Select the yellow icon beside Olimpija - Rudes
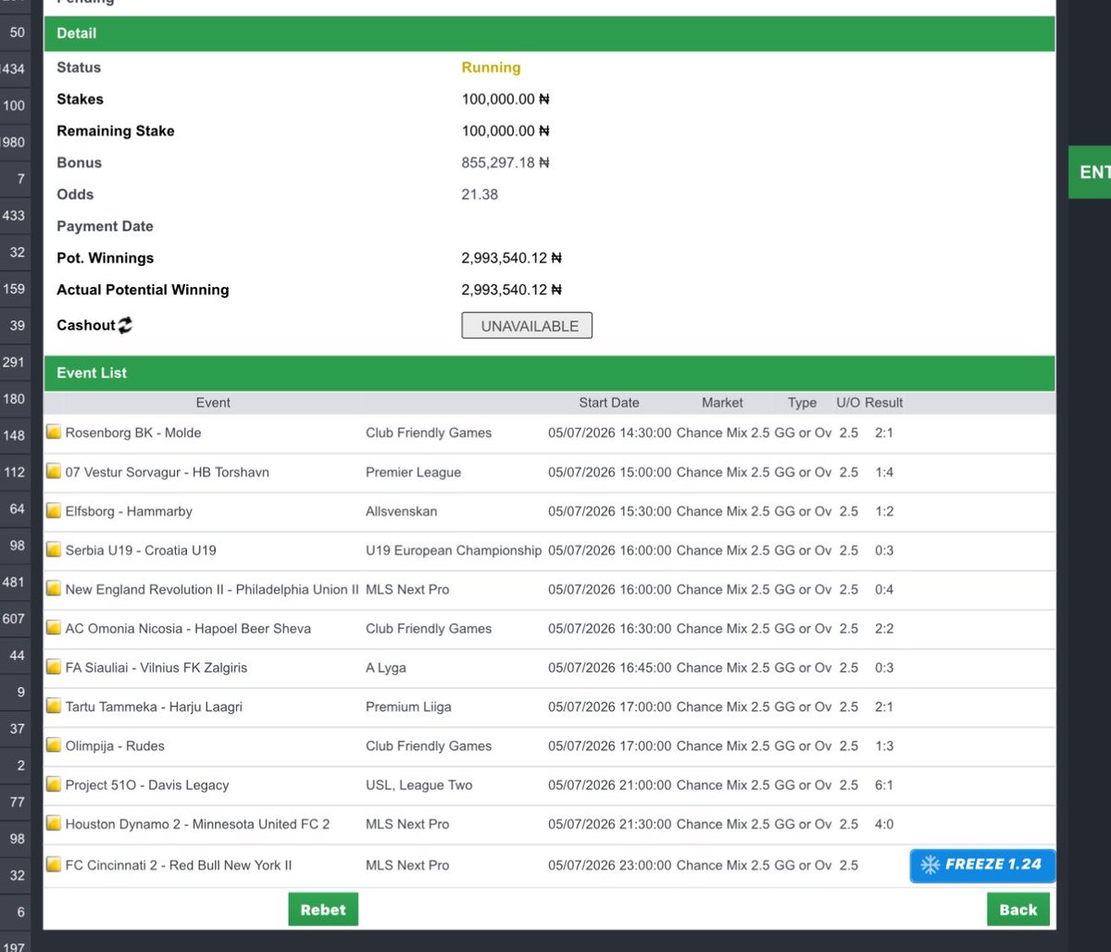 [54, 745]
